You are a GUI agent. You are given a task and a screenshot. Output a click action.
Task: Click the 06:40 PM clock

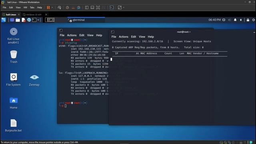(214, 20)
